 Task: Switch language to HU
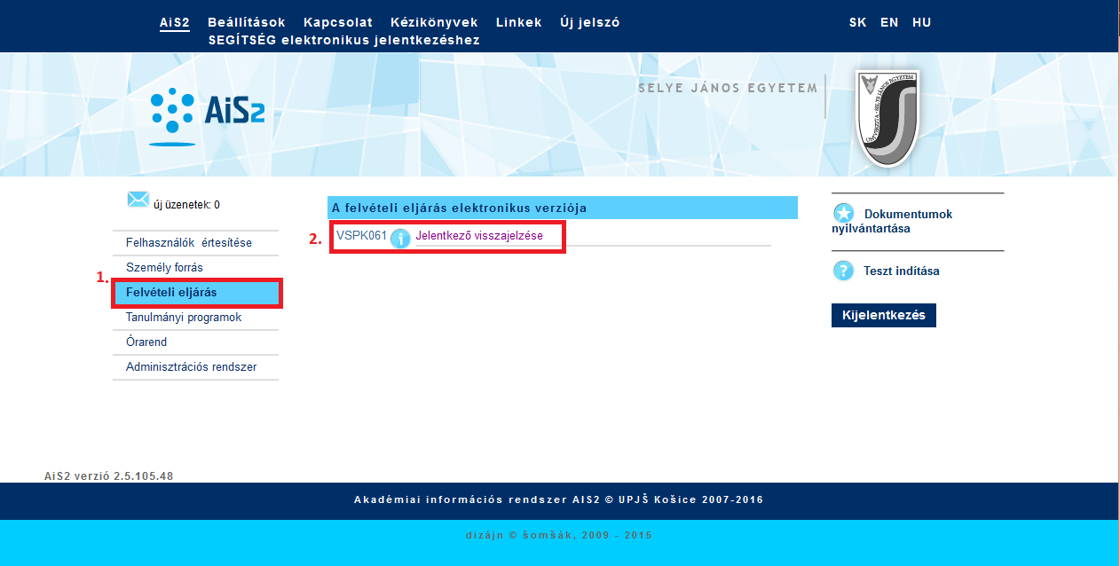coord(921,23)
